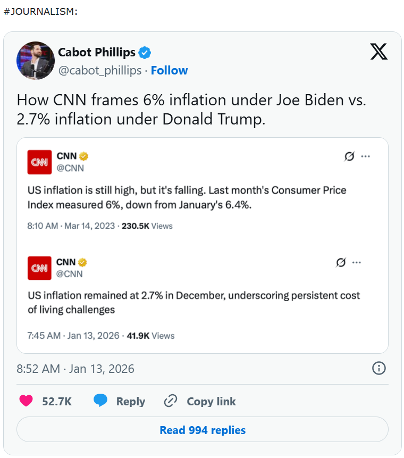Open the second CNN tweet's three-dot menu
The width and height of the screenshot is (404, 458).
[357, 262]
